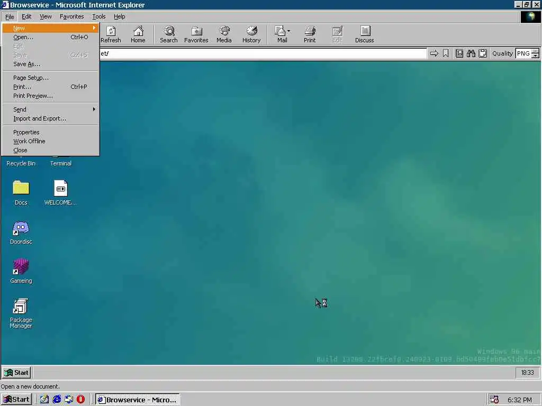Viewport: 542px width, 406px height.
Task: Choose Print Preview... menu entry
Action: [50, 96]
